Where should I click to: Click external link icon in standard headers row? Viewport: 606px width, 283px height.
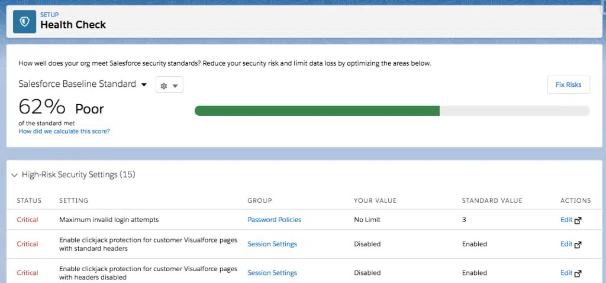tap(578, 245)
